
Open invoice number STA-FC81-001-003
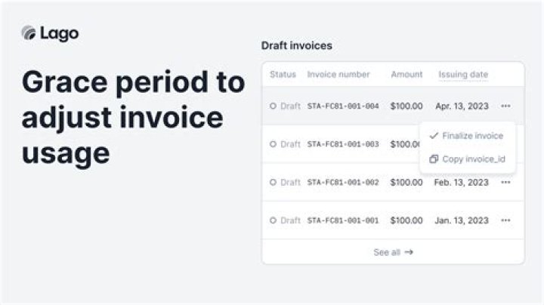[x=343, y=144]
